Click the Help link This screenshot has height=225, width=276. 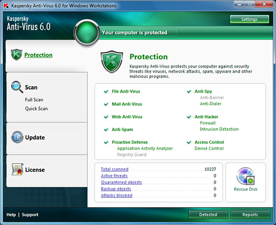tap(11, 215)
